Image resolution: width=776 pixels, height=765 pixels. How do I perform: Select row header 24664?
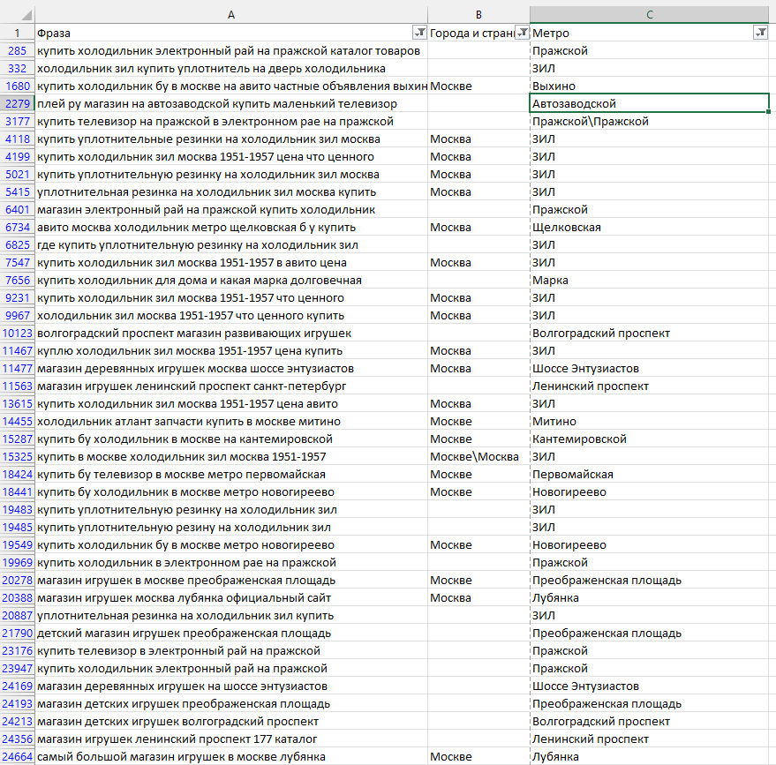point(18,756)
